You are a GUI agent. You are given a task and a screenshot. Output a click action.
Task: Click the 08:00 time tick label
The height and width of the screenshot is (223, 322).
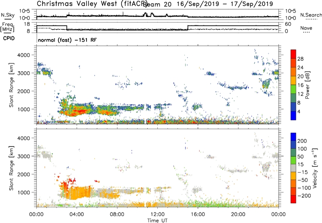[x=117, y=215]
